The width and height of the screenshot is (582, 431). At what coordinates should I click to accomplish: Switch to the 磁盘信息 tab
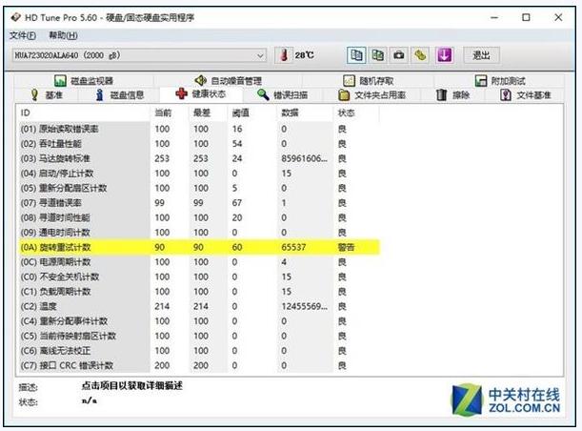click(x=119, y=95)
